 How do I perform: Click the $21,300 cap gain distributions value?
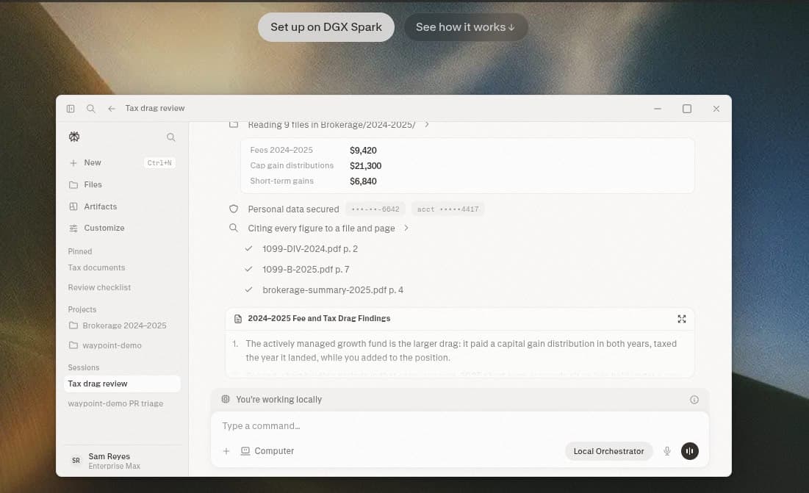click(x=365, y=166)
